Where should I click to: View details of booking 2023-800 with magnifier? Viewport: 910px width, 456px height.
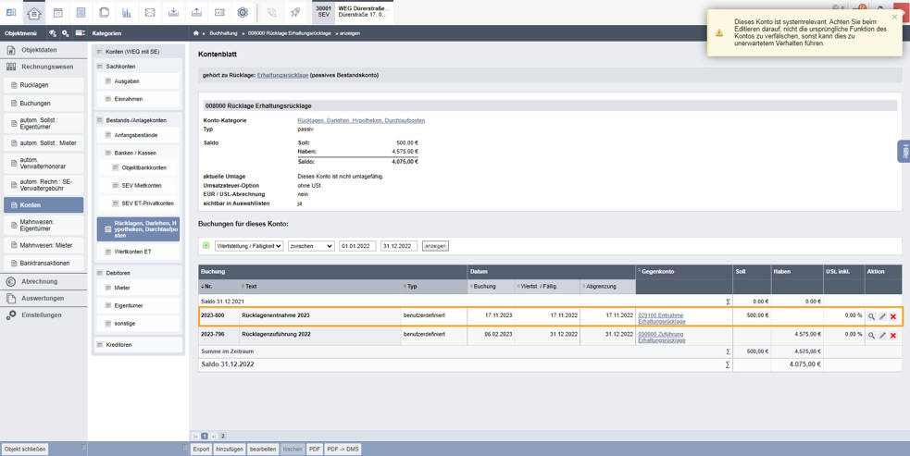click(x=871, y=316)
